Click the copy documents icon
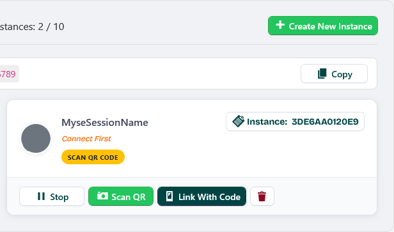 [x=322, y=73]
